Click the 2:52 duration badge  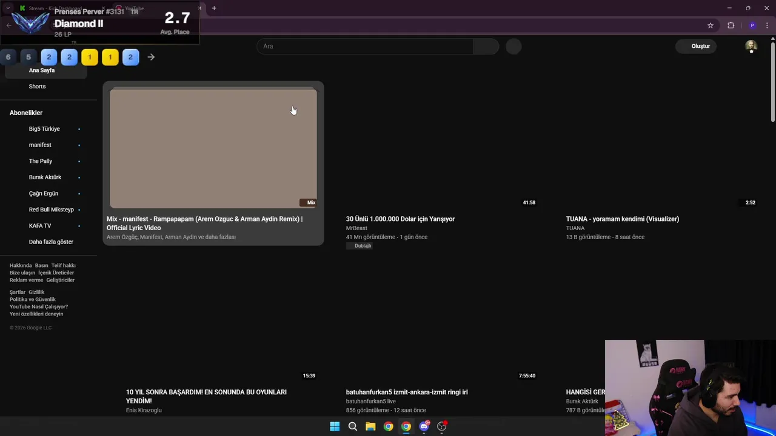[x=751, y=203]
